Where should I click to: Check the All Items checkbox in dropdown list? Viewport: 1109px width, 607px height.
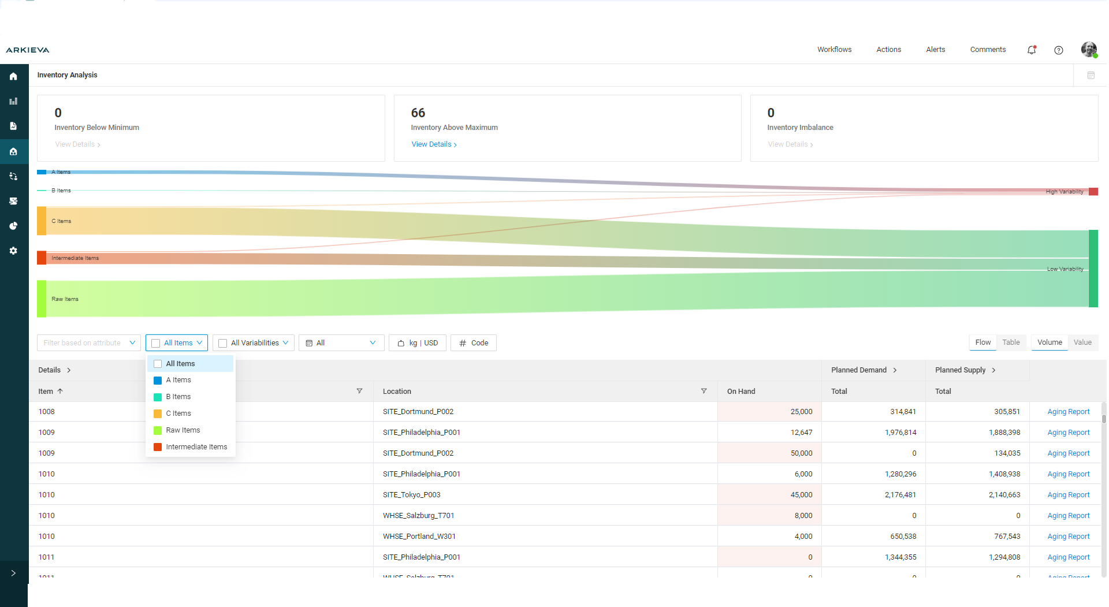(158, 364)
